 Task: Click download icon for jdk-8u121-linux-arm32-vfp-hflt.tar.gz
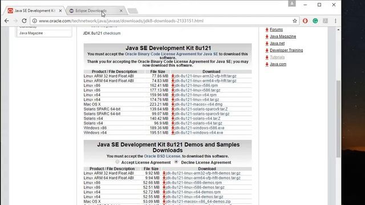(x=173, y=76)
